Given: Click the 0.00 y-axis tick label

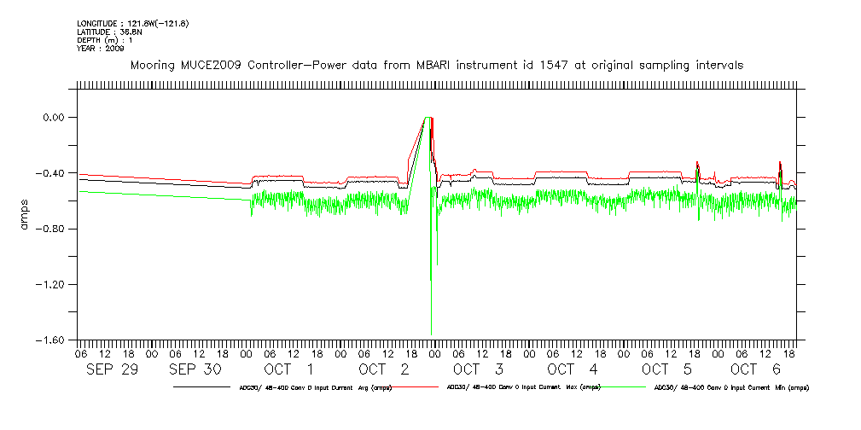Looking at the screenshot, I should pos(55,117).
